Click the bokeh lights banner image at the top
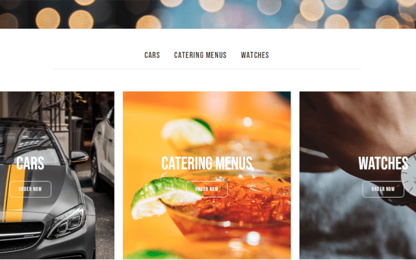Viewport: 416px width, 260px height. pos(208,14)
